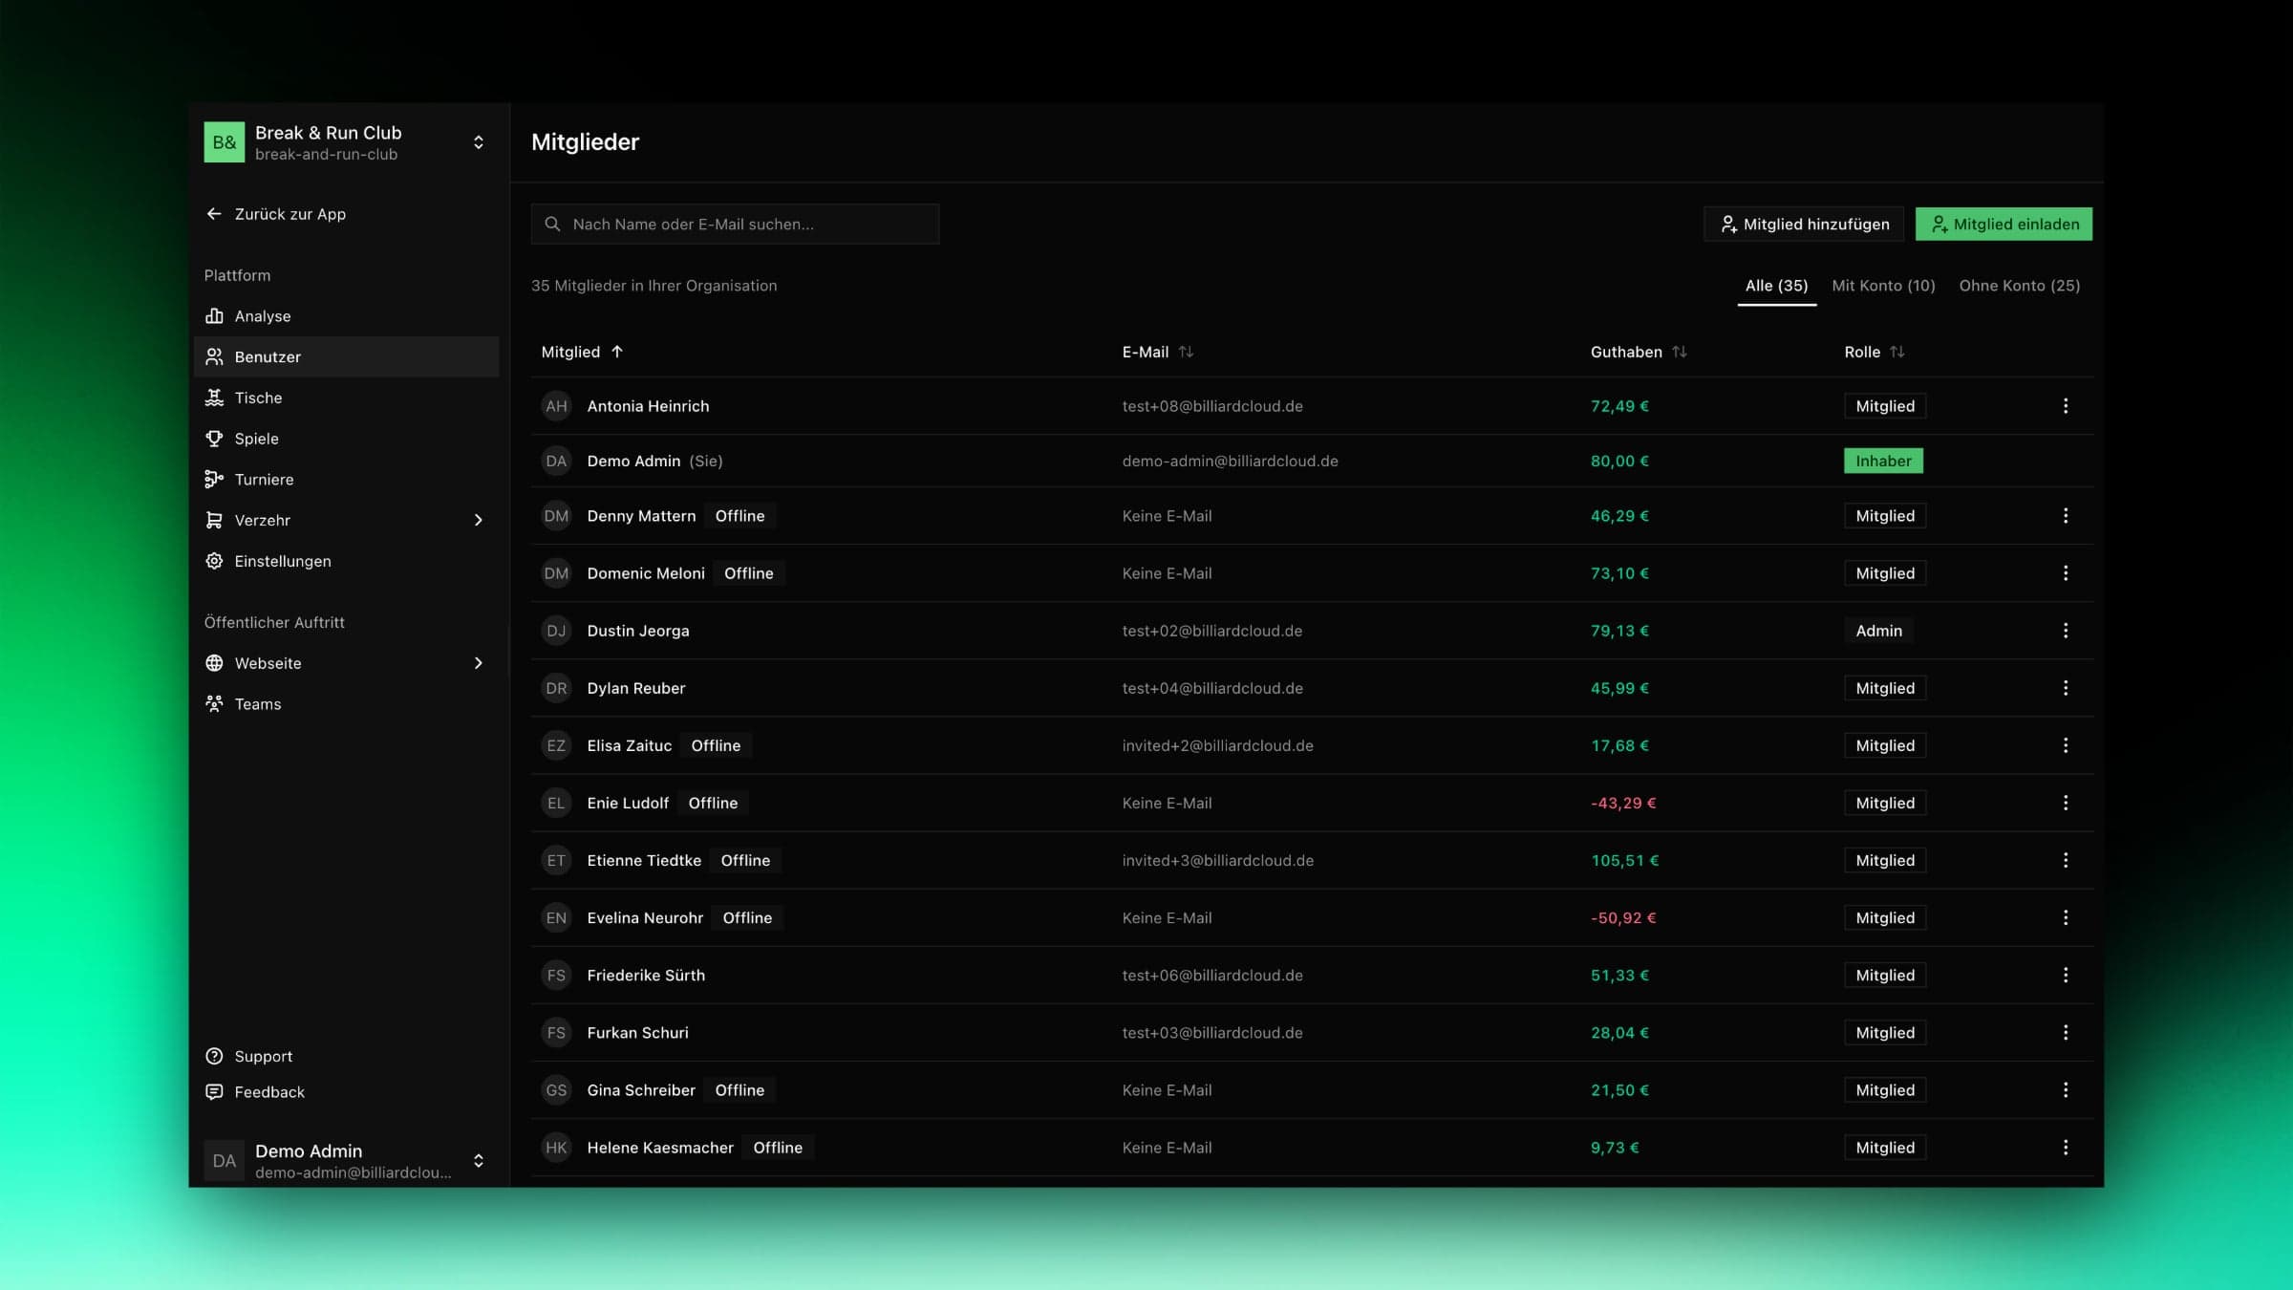Open actions menu for Gina Schreiber

pos(2066,1090)
